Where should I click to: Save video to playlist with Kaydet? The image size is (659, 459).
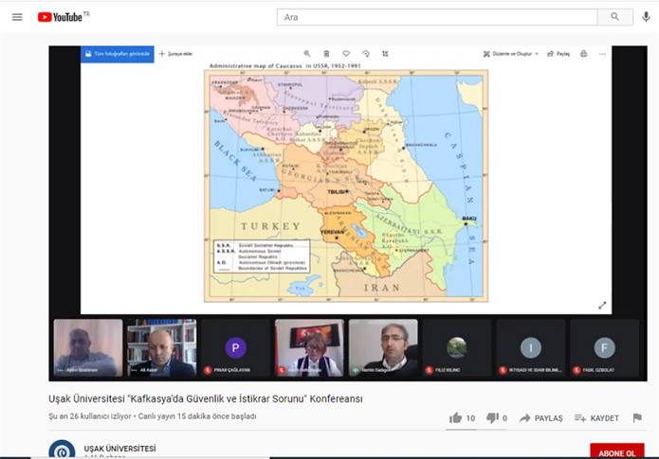pos(596,417)
